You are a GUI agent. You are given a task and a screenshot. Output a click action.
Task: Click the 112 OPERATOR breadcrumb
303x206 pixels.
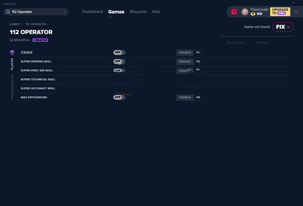click(x=36, y=24)
